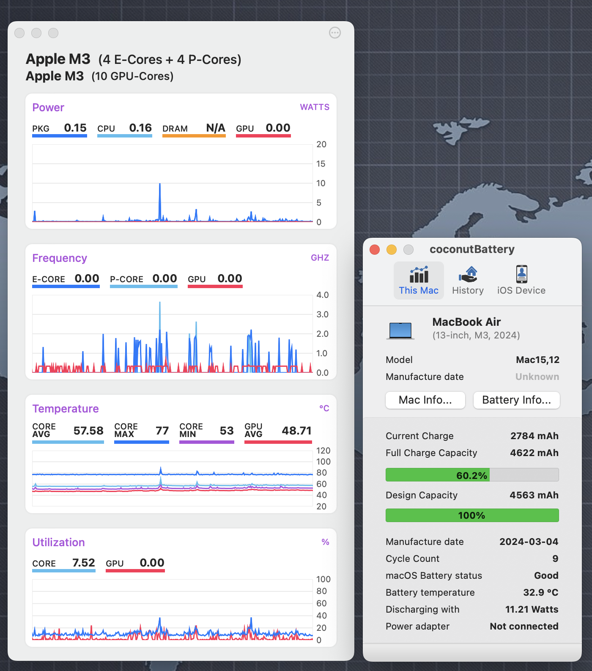Viewport: 592px width, 671px height.
Task: Open the Mac Info... button
Action: pyautogui.click(x=425, y=400)
